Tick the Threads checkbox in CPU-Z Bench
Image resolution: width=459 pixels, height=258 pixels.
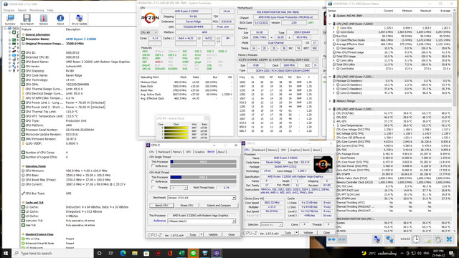point(153,187)
